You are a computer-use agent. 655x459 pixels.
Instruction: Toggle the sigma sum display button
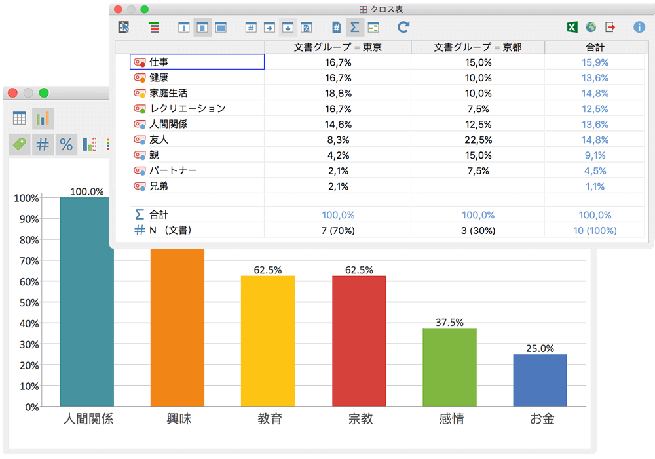click(354, 28)
